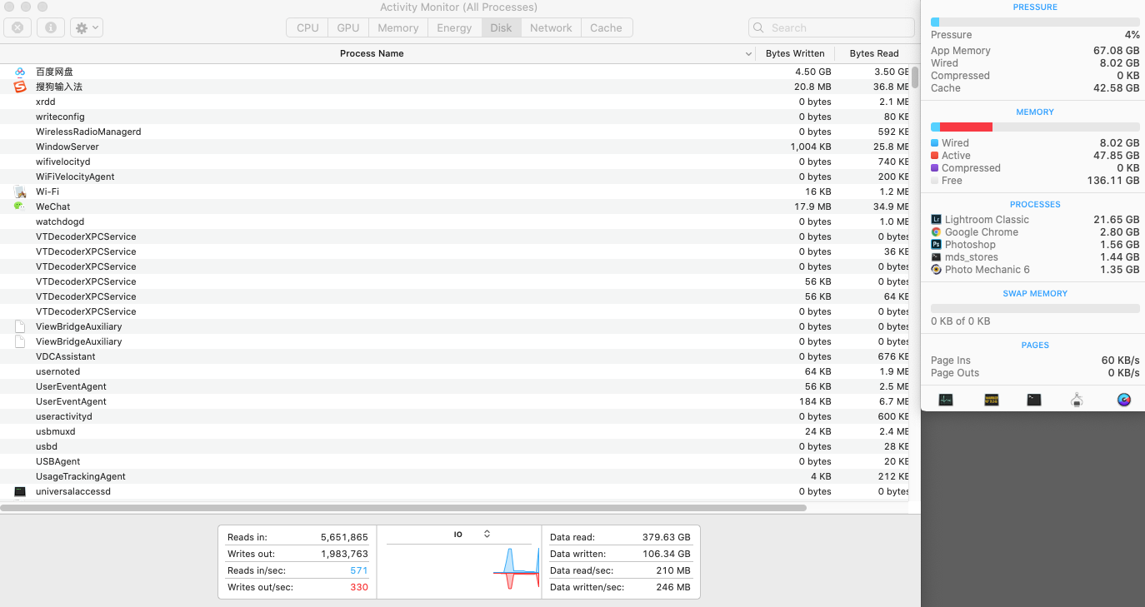The image size is (1145, 607).
Task: Click Lightroom Classic 21.65 GB entry
Action: (1035, 220)
